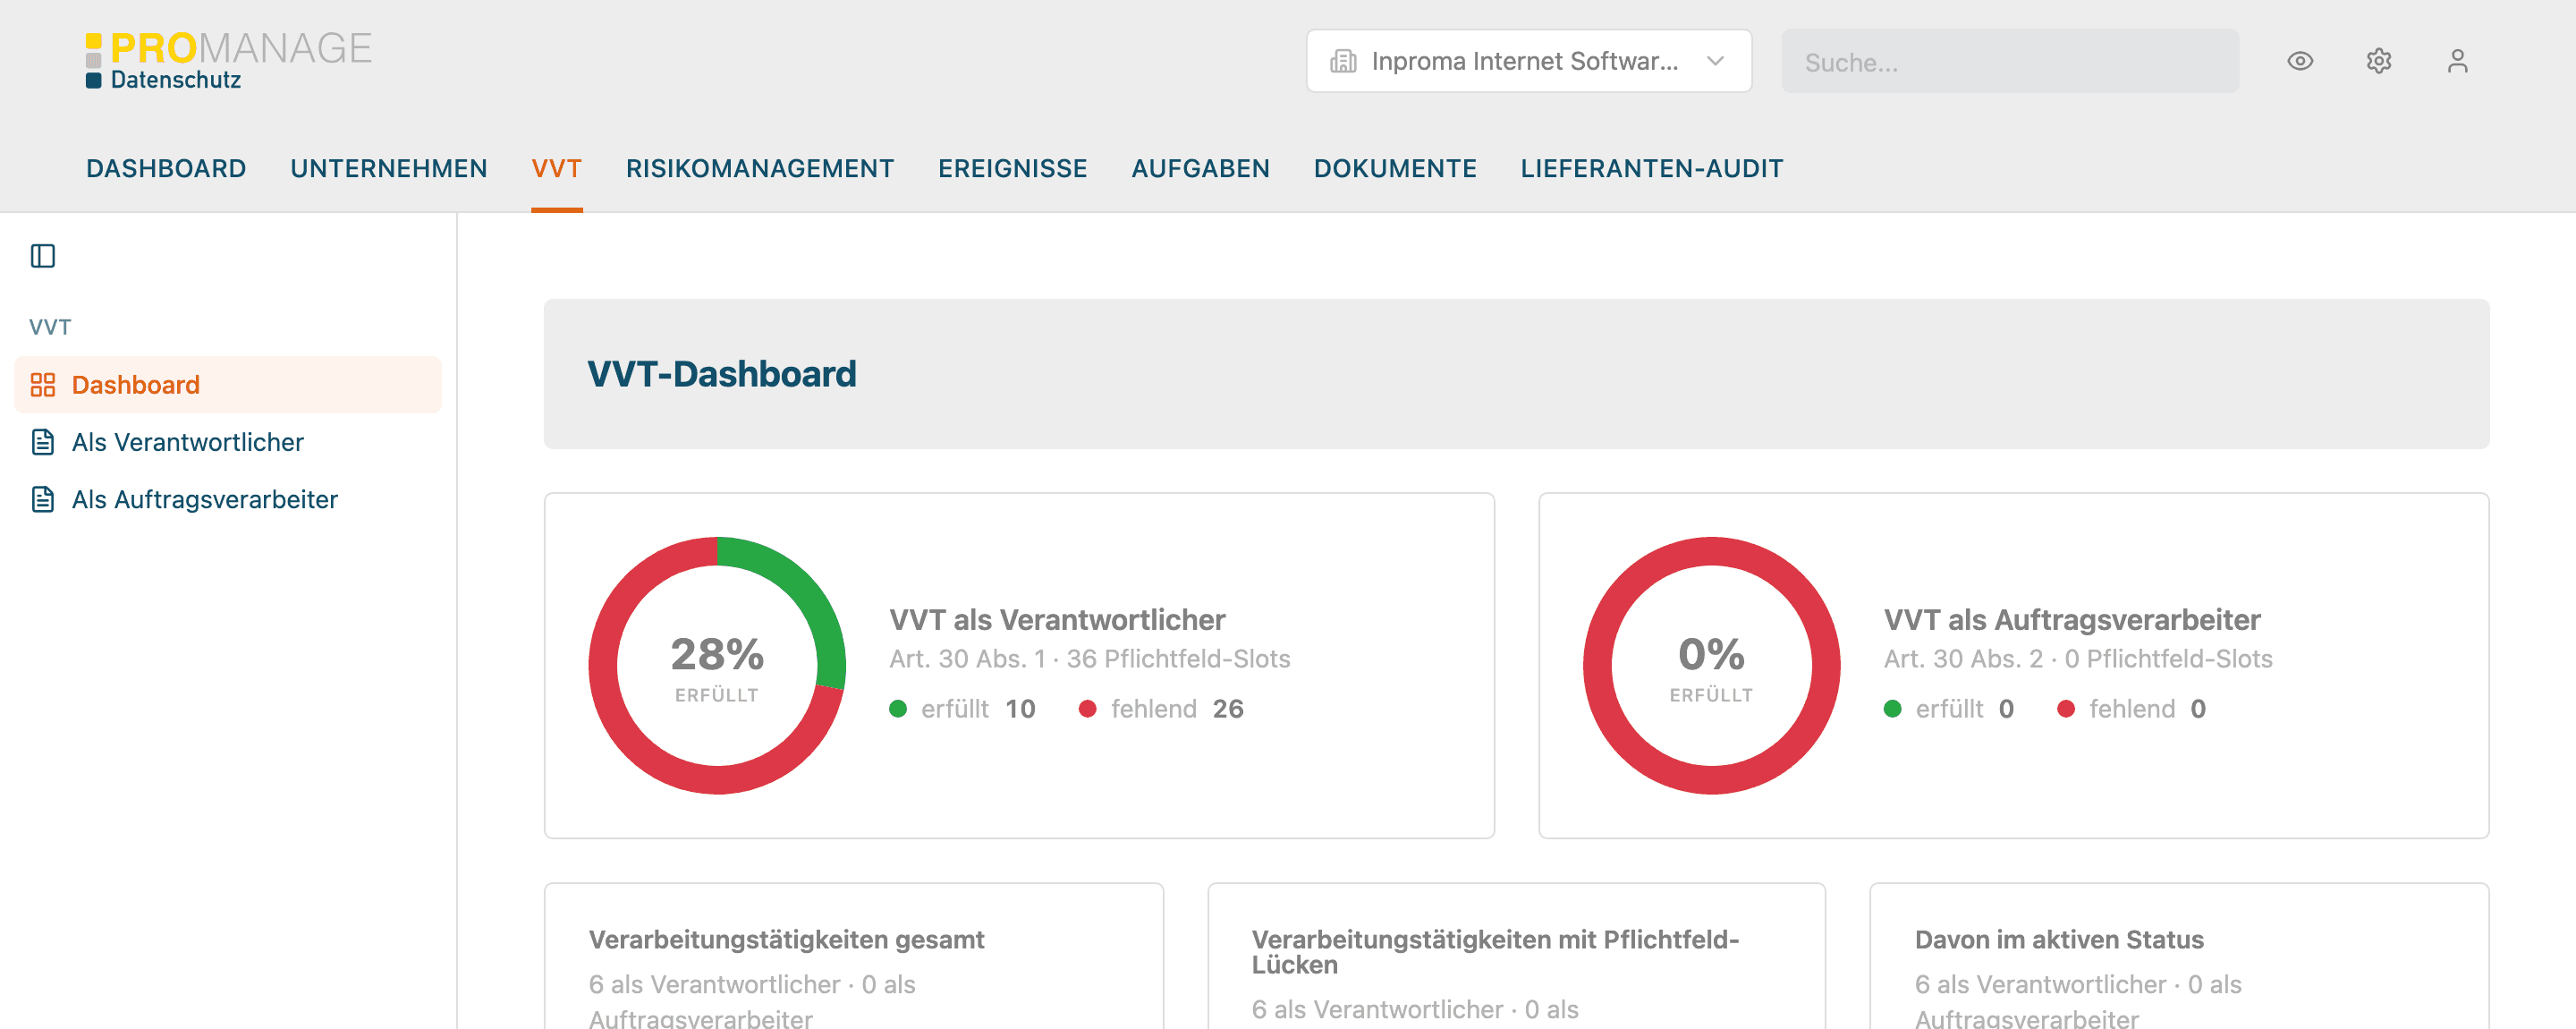Click the Verarbeitungstätigkeiten gesamt card

[854, 956]
